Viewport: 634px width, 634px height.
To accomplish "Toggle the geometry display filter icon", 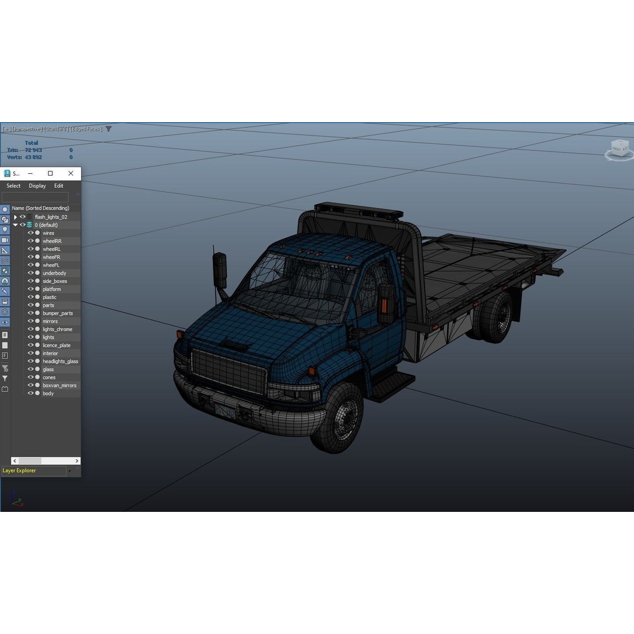I will 5,208.
